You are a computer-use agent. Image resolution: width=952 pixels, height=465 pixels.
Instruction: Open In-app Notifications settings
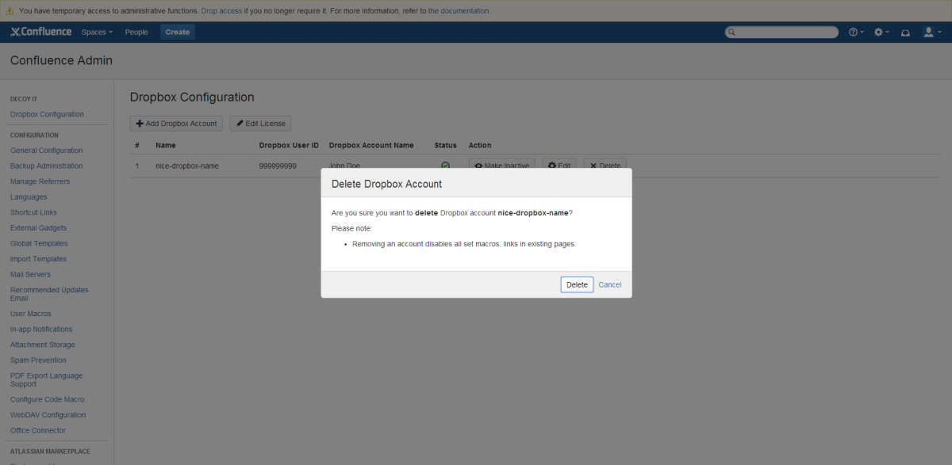tap(41, 330)
